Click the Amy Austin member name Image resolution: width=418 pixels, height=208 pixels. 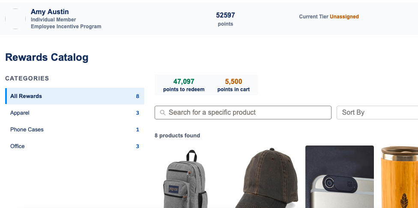pyautogui.click(x=50, y=12)
